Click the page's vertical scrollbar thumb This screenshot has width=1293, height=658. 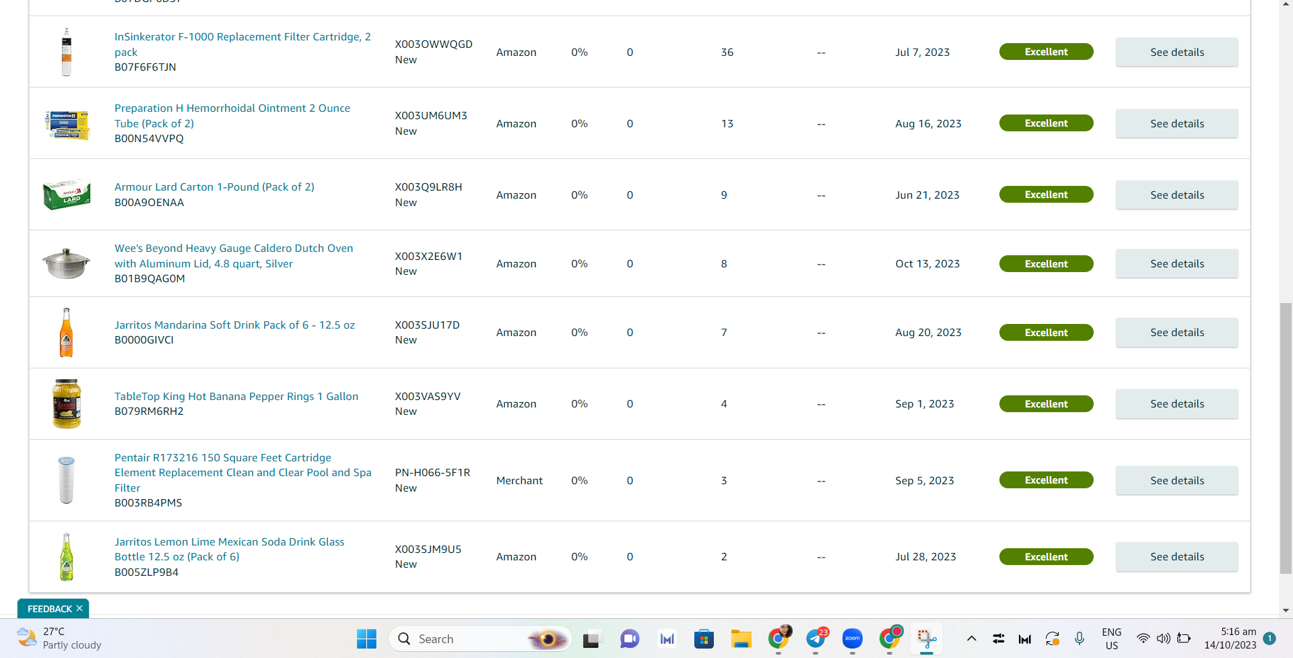click(x=1286, y=438)
